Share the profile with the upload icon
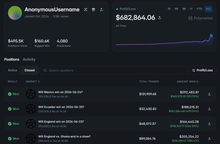This screenshot has width=220, height=144. coord(101,9)
